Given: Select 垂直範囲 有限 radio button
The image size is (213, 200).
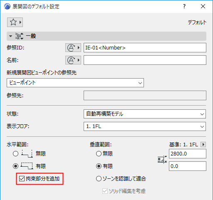Looking at the screenshot, I should click(x=99, y=166).
